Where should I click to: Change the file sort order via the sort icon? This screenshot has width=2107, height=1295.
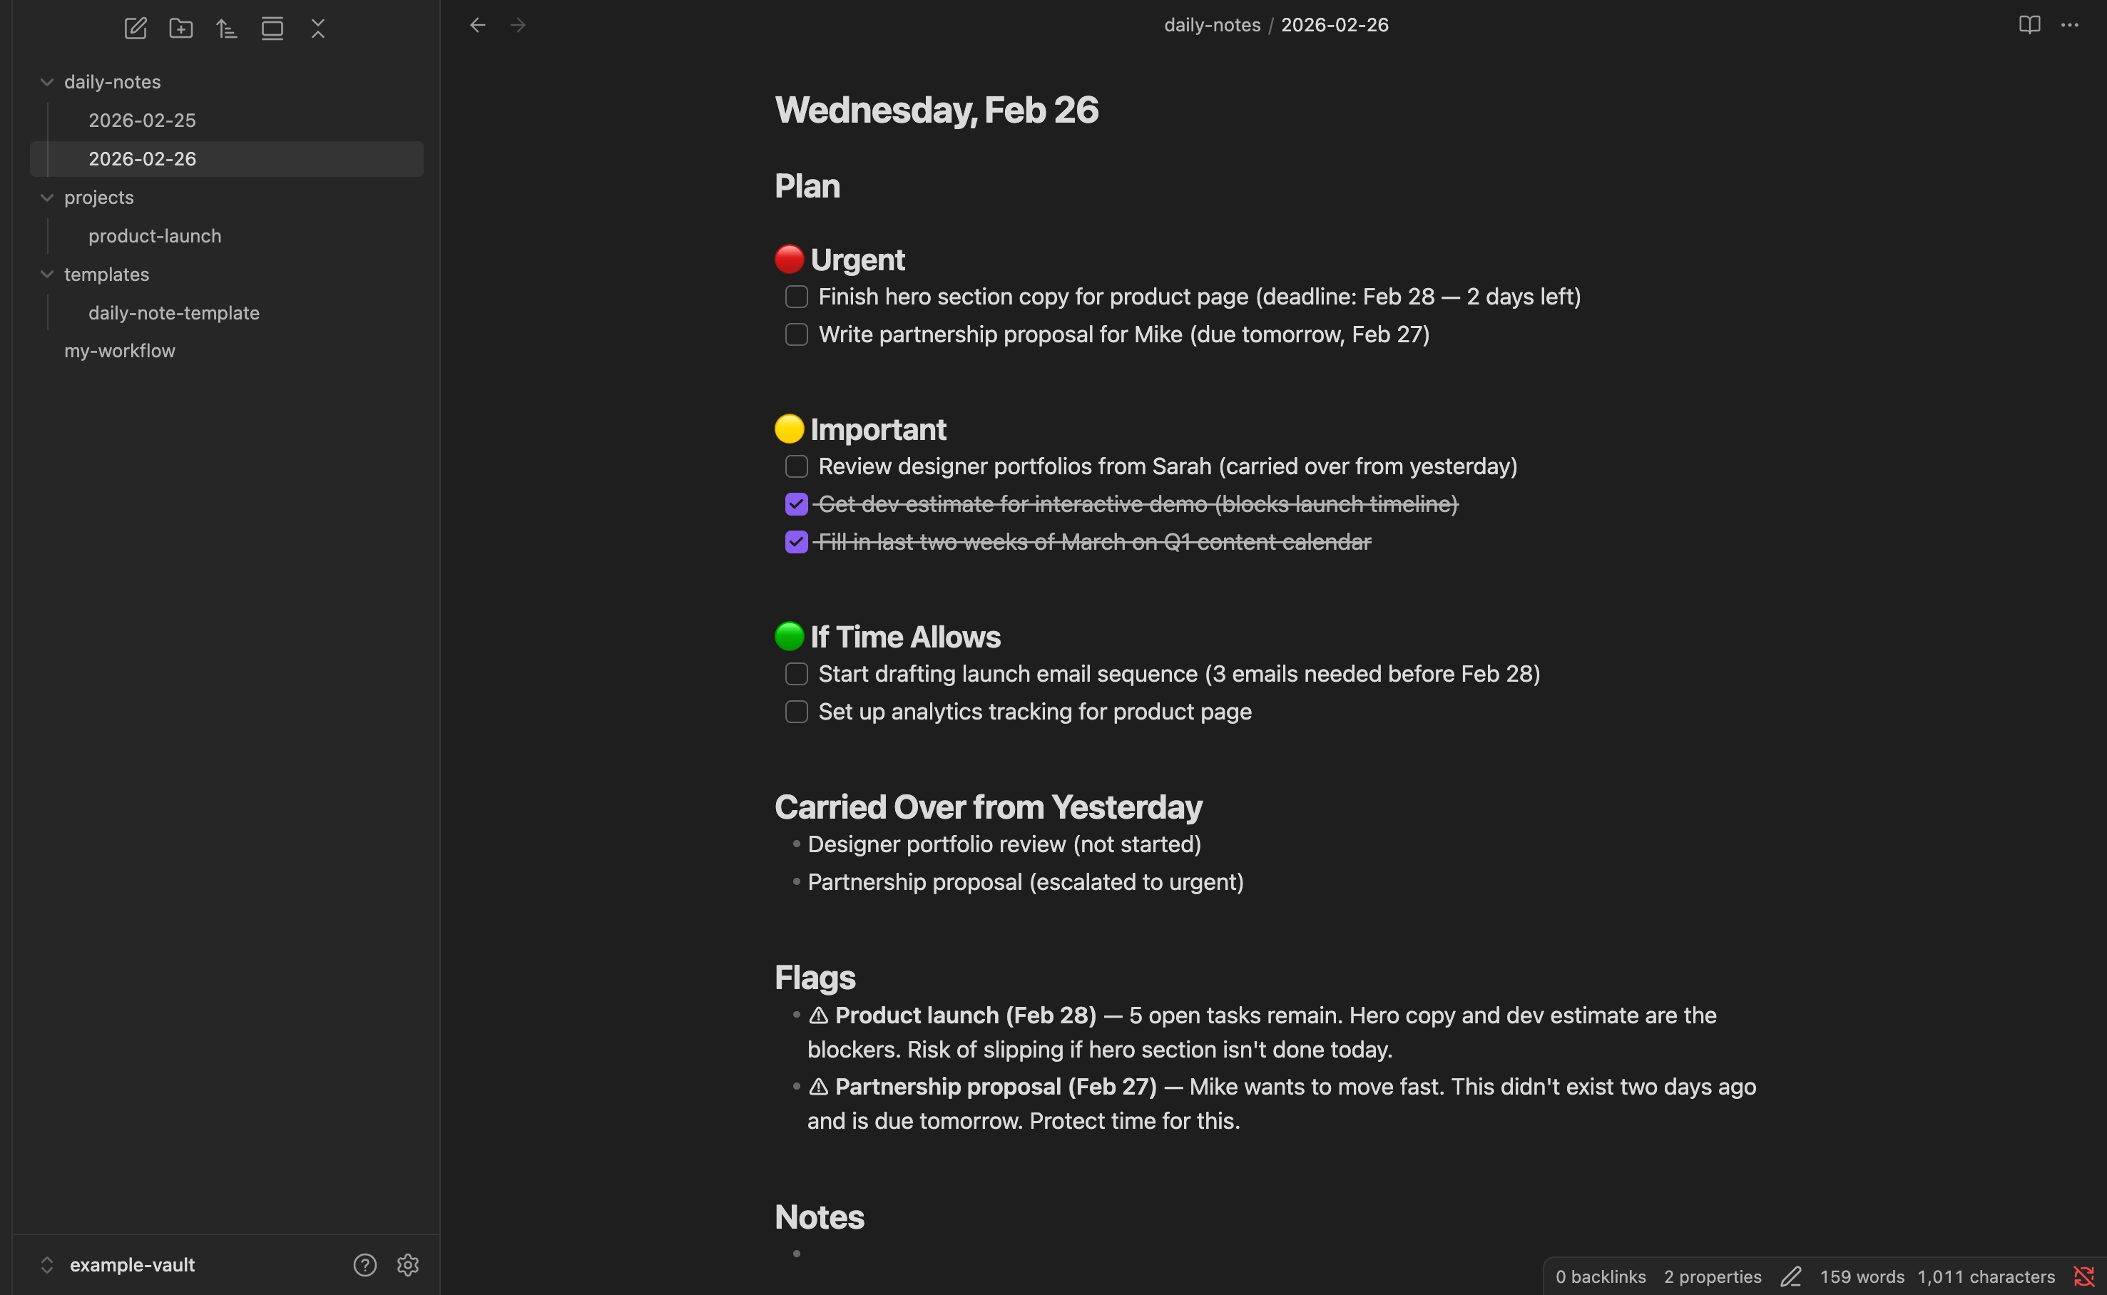(226, 29)
